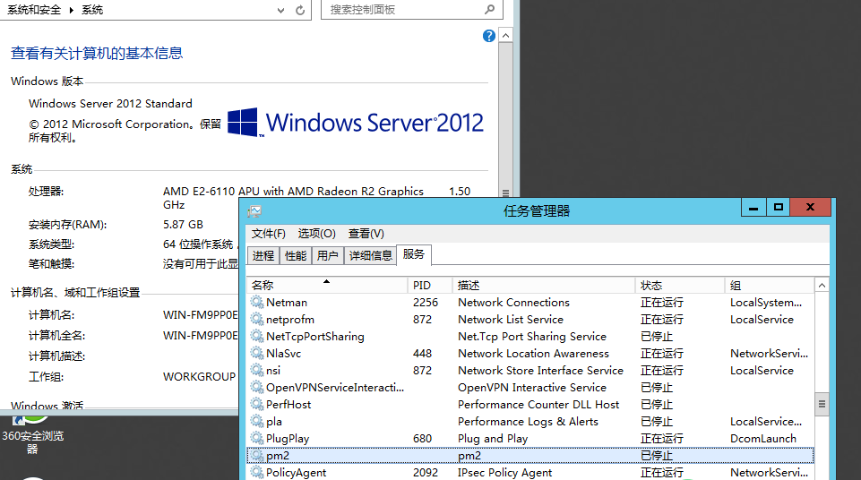
Task: Select the netprofm service name
Action: (x=290, y=320)
